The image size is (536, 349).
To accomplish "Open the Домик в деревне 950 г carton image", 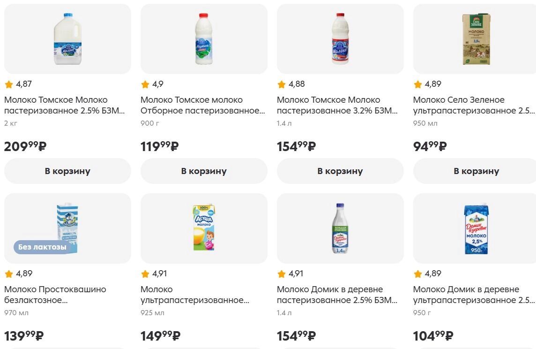I will click(476, 228).
